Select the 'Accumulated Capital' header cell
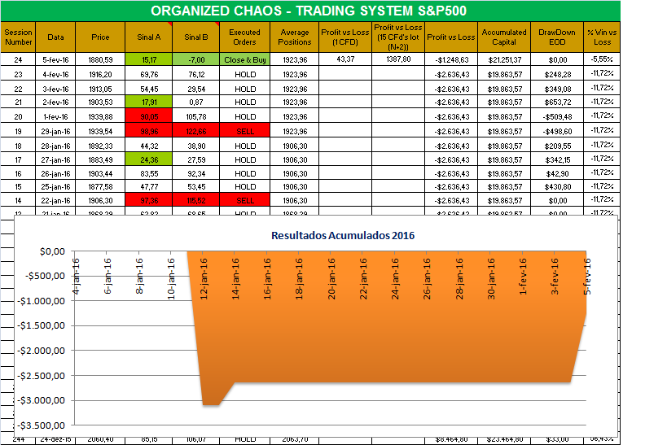The image size is (667, 445). pos(504,37)
